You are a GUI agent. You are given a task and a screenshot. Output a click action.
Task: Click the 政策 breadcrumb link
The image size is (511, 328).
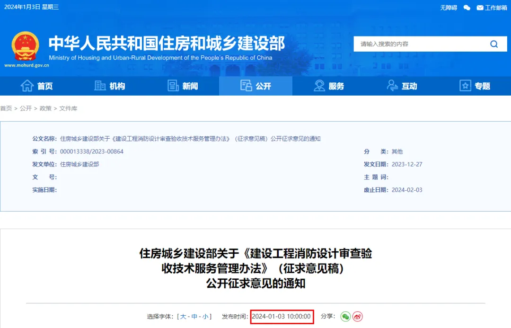45,108
